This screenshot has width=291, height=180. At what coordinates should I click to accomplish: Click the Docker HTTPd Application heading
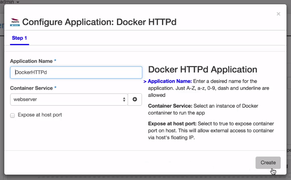pyautogui.click(x=202, y=69)
